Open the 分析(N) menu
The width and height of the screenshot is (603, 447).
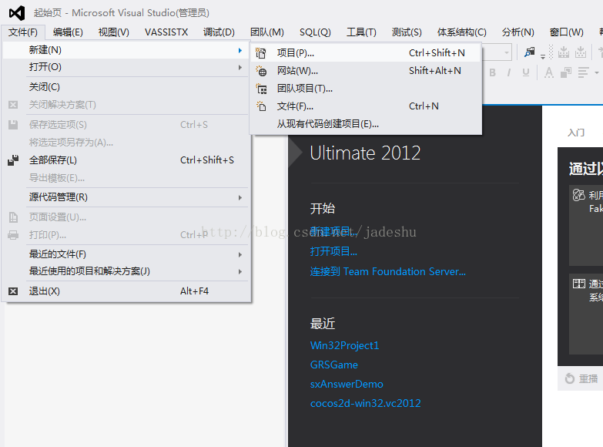pos(518,32)
